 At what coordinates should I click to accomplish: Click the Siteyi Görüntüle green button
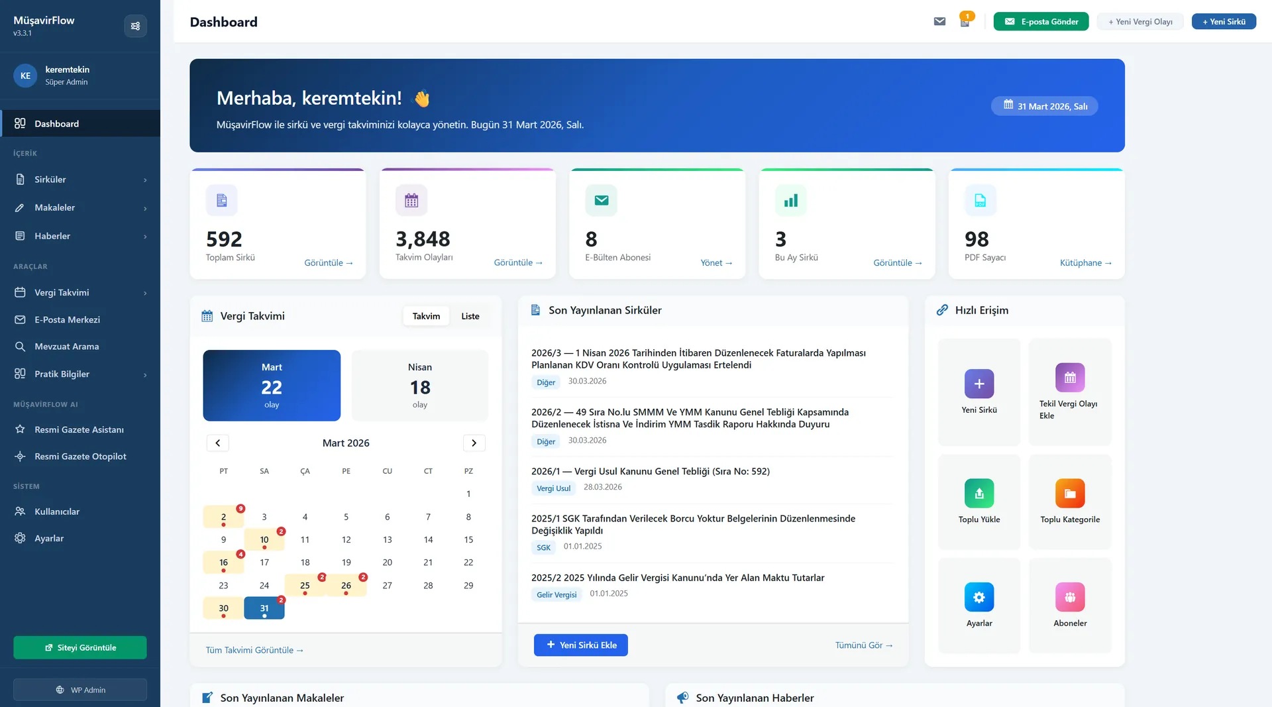80,647
